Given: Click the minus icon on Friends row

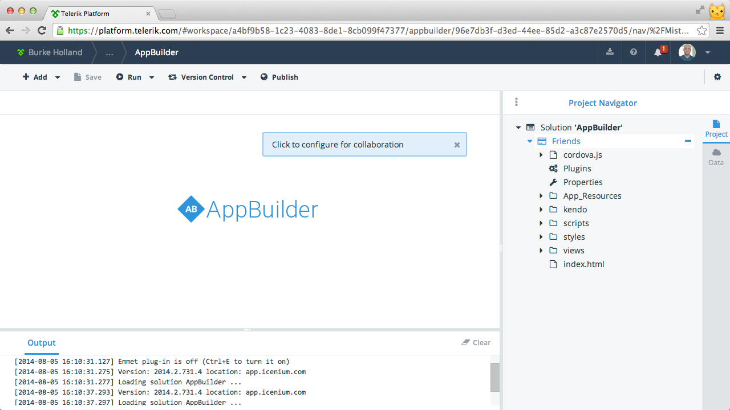Looking at the screenshot, I should pyautogui.click(x=688, y=141).
